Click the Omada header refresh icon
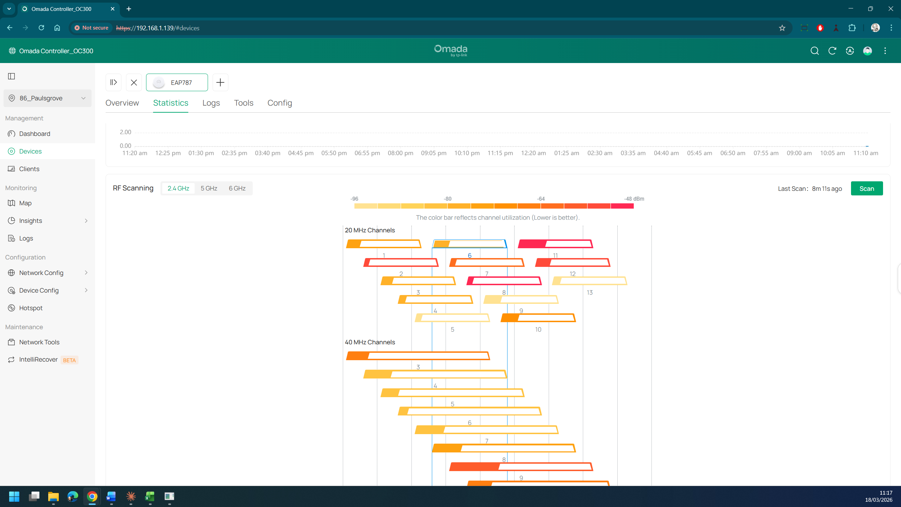Viewport: 901px width, 507px height. 832,51
